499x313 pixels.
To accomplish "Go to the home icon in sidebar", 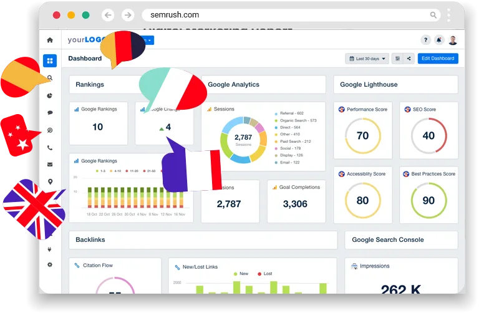I will [x=50, y=40].
